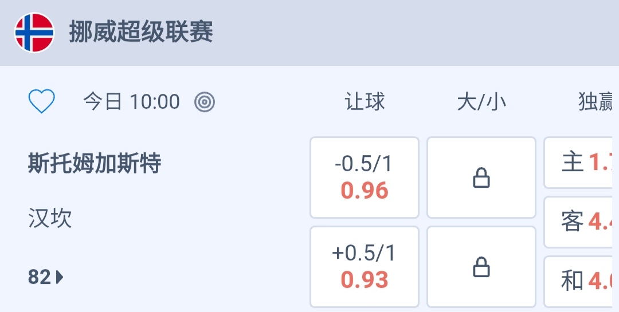This screenshot has height=312, width=619.
Task: Tap the Norway flag icon
Action: point(34,33)
